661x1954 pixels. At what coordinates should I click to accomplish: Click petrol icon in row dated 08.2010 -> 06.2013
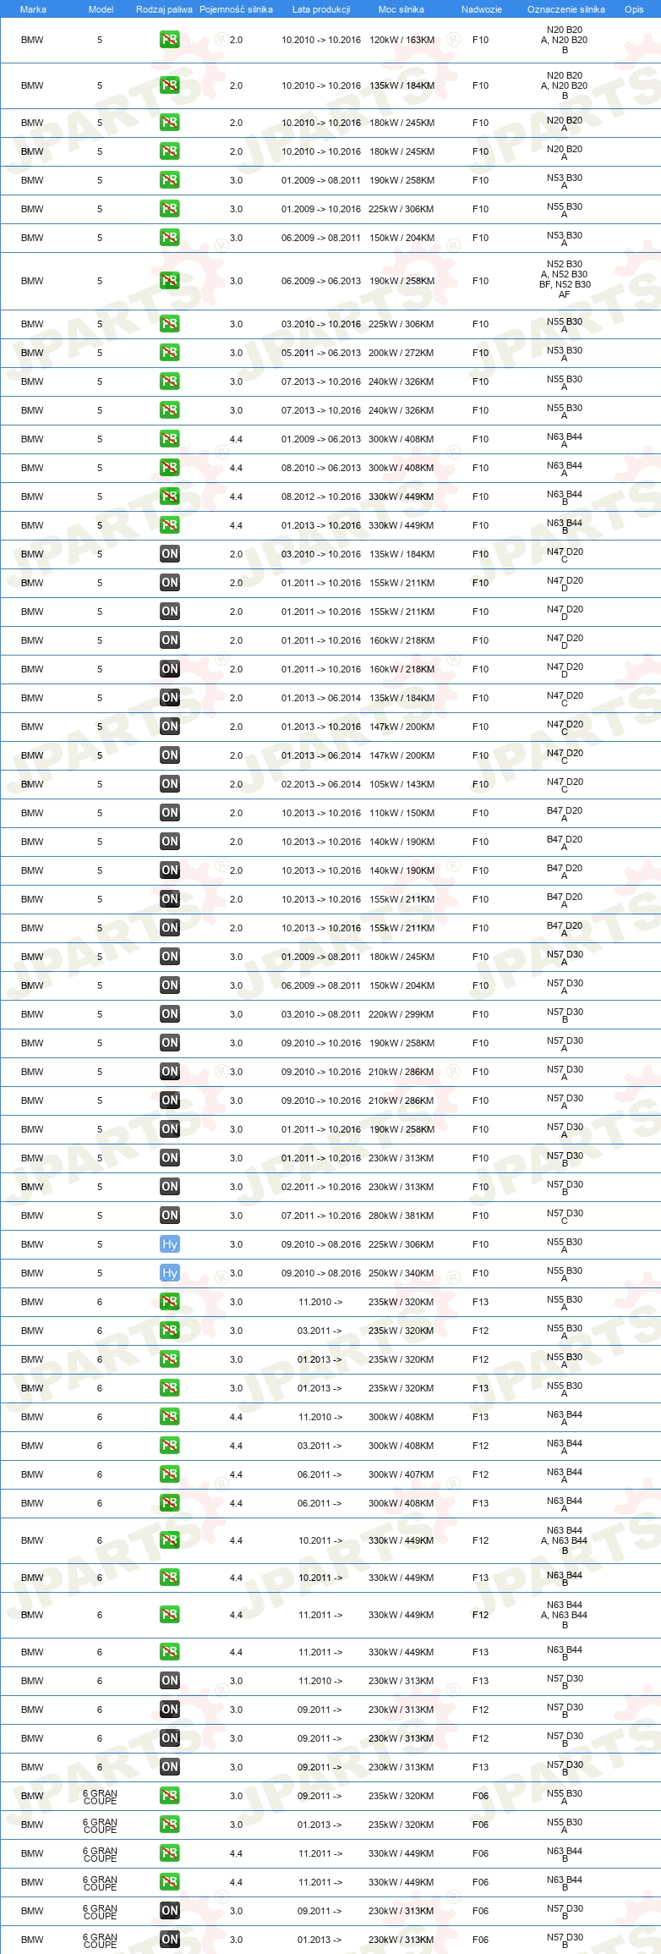point(170,468)
